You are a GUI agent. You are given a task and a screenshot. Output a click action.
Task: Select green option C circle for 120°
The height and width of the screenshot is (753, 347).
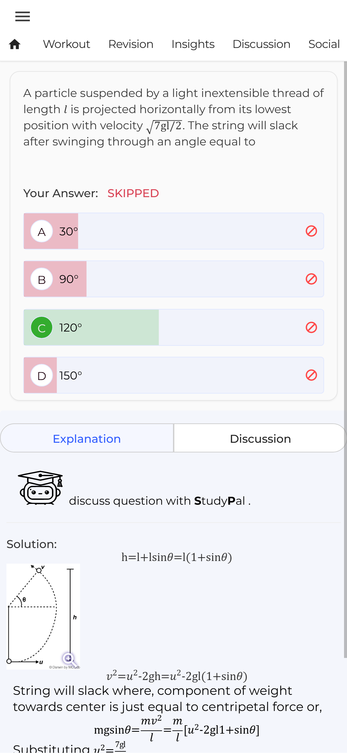tap(42, 327)
